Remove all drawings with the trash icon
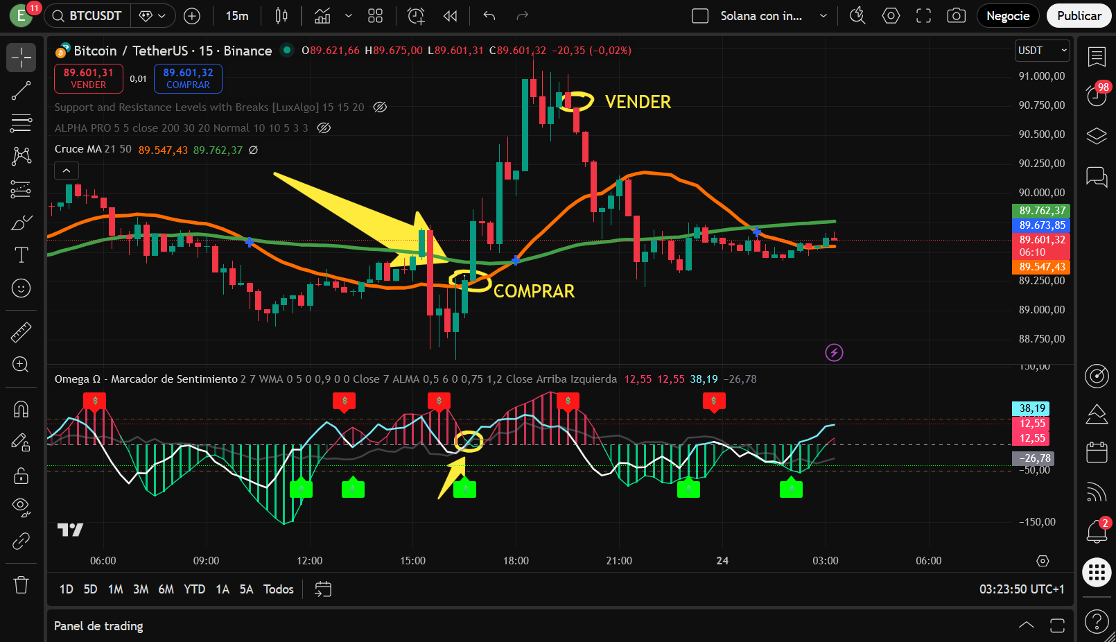 [x=21, y=585]
